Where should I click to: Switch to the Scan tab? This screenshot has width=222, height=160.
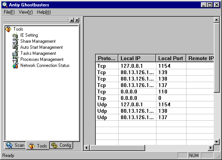coord(15,145)
